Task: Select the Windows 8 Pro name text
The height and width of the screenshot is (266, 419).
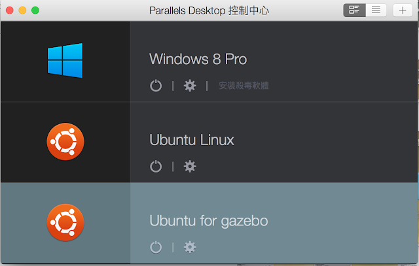Action: click(x=198, y=59)
